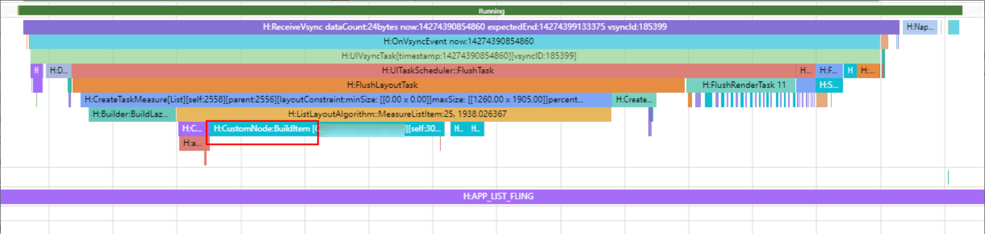The width and height of the screenshot is (985, 234).
Task: Select the green Running state bar
Action: (x=491, y=11)
